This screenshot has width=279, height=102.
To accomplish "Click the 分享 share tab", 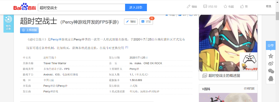I will [x=270, y=45].
